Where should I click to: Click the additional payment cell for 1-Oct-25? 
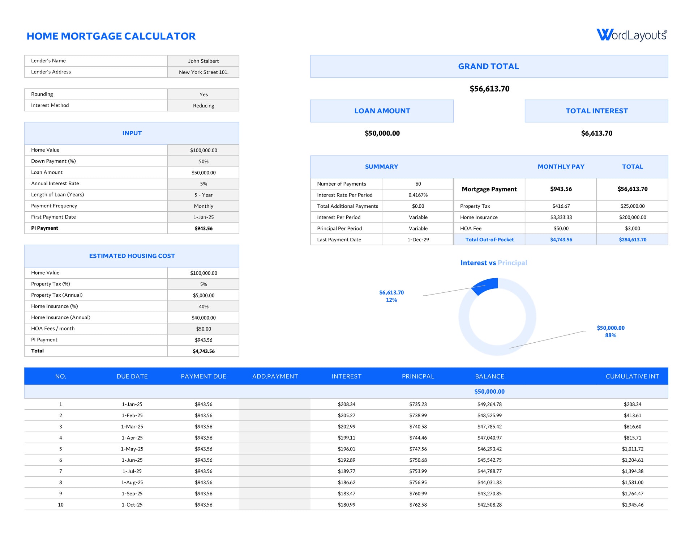point(275,505)
